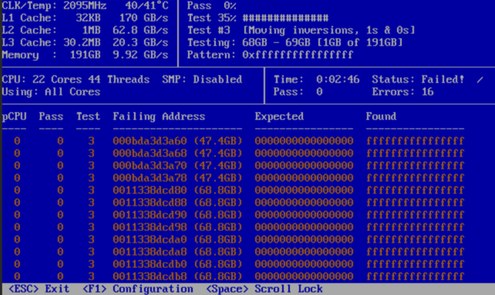Click the pCPU column header
Image resolution: width=495 pixels, height=295 pixels.
click(14, 116)
